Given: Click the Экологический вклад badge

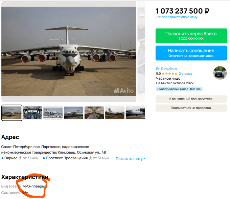Looking at the screenshot, I should tap(179, 89).
